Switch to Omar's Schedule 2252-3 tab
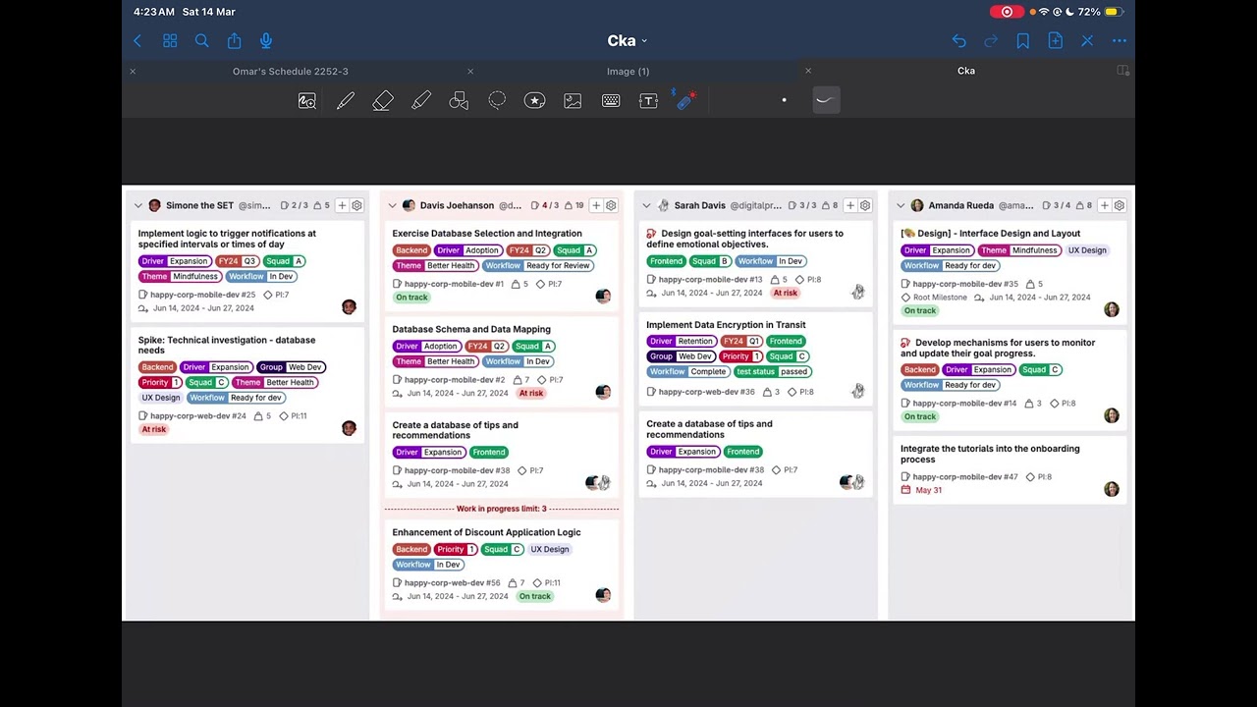The height and width of the screenshot is (707, 1257). [x=290, y=71]
